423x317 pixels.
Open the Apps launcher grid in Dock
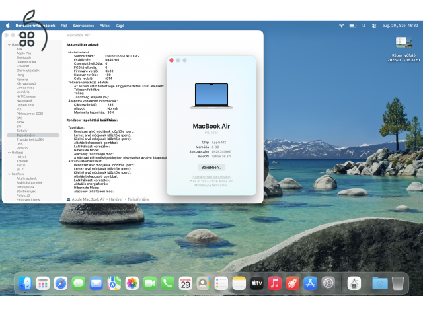coord(43,283)
